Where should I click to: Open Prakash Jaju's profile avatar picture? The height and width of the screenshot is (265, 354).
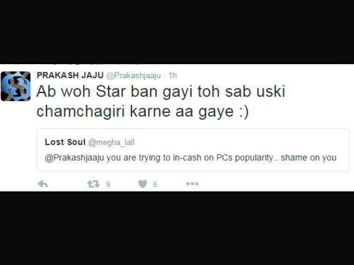(x=15, y=86)
